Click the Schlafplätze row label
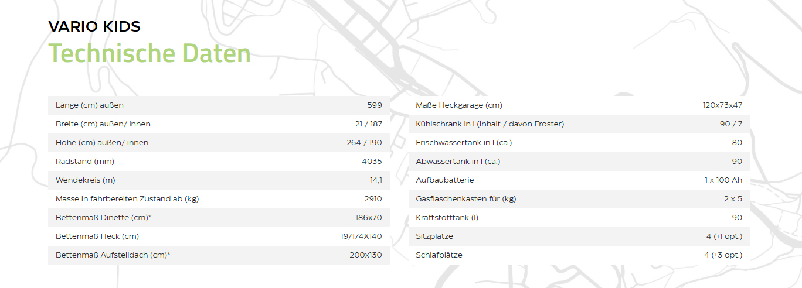This screenshot has height=288, width=802. pos(439,255)
